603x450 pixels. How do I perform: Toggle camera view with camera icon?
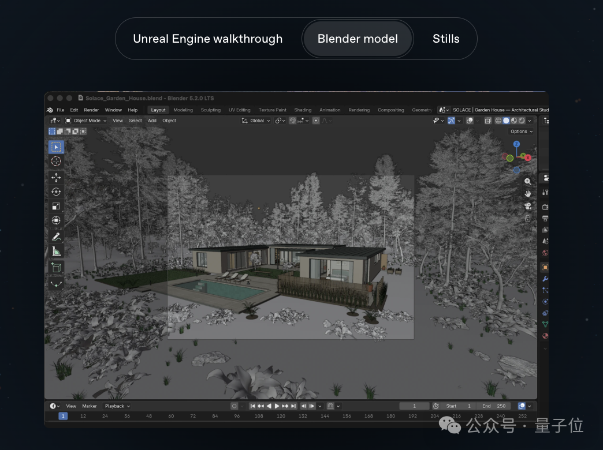point(528,206)
